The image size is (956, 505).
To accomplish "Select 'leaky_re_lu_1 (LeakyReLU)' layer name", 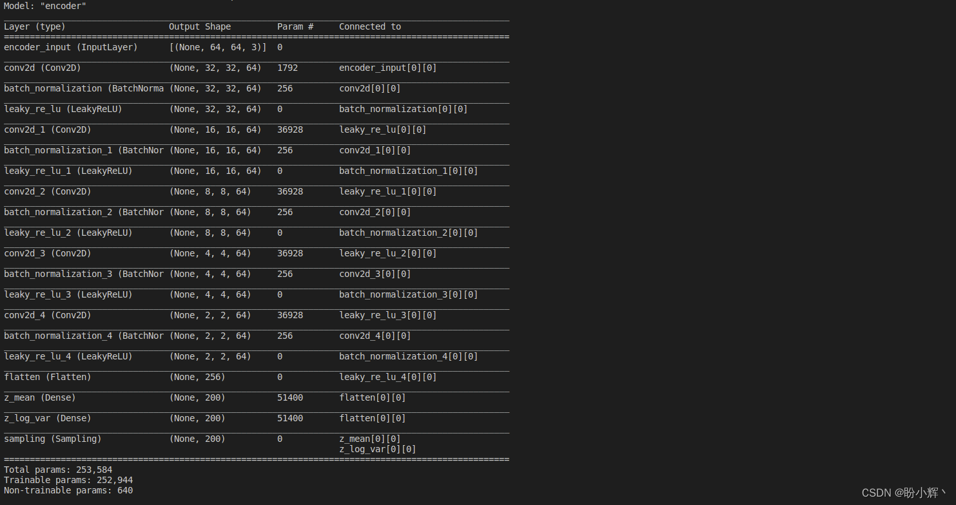I will coord(68,171).
